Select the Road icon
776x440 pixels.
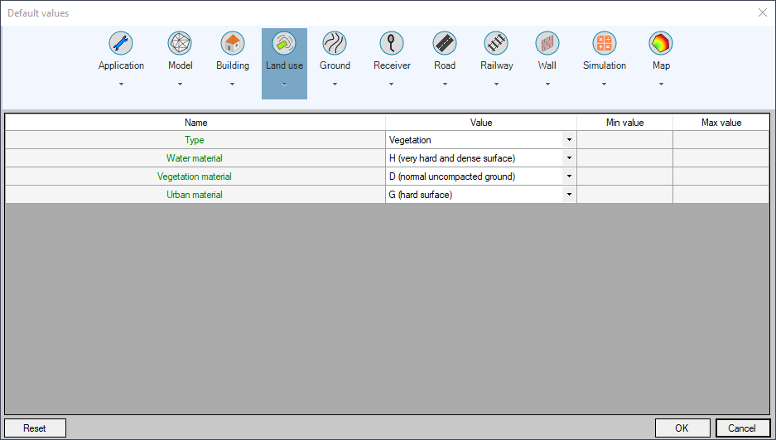click(445, 44)
